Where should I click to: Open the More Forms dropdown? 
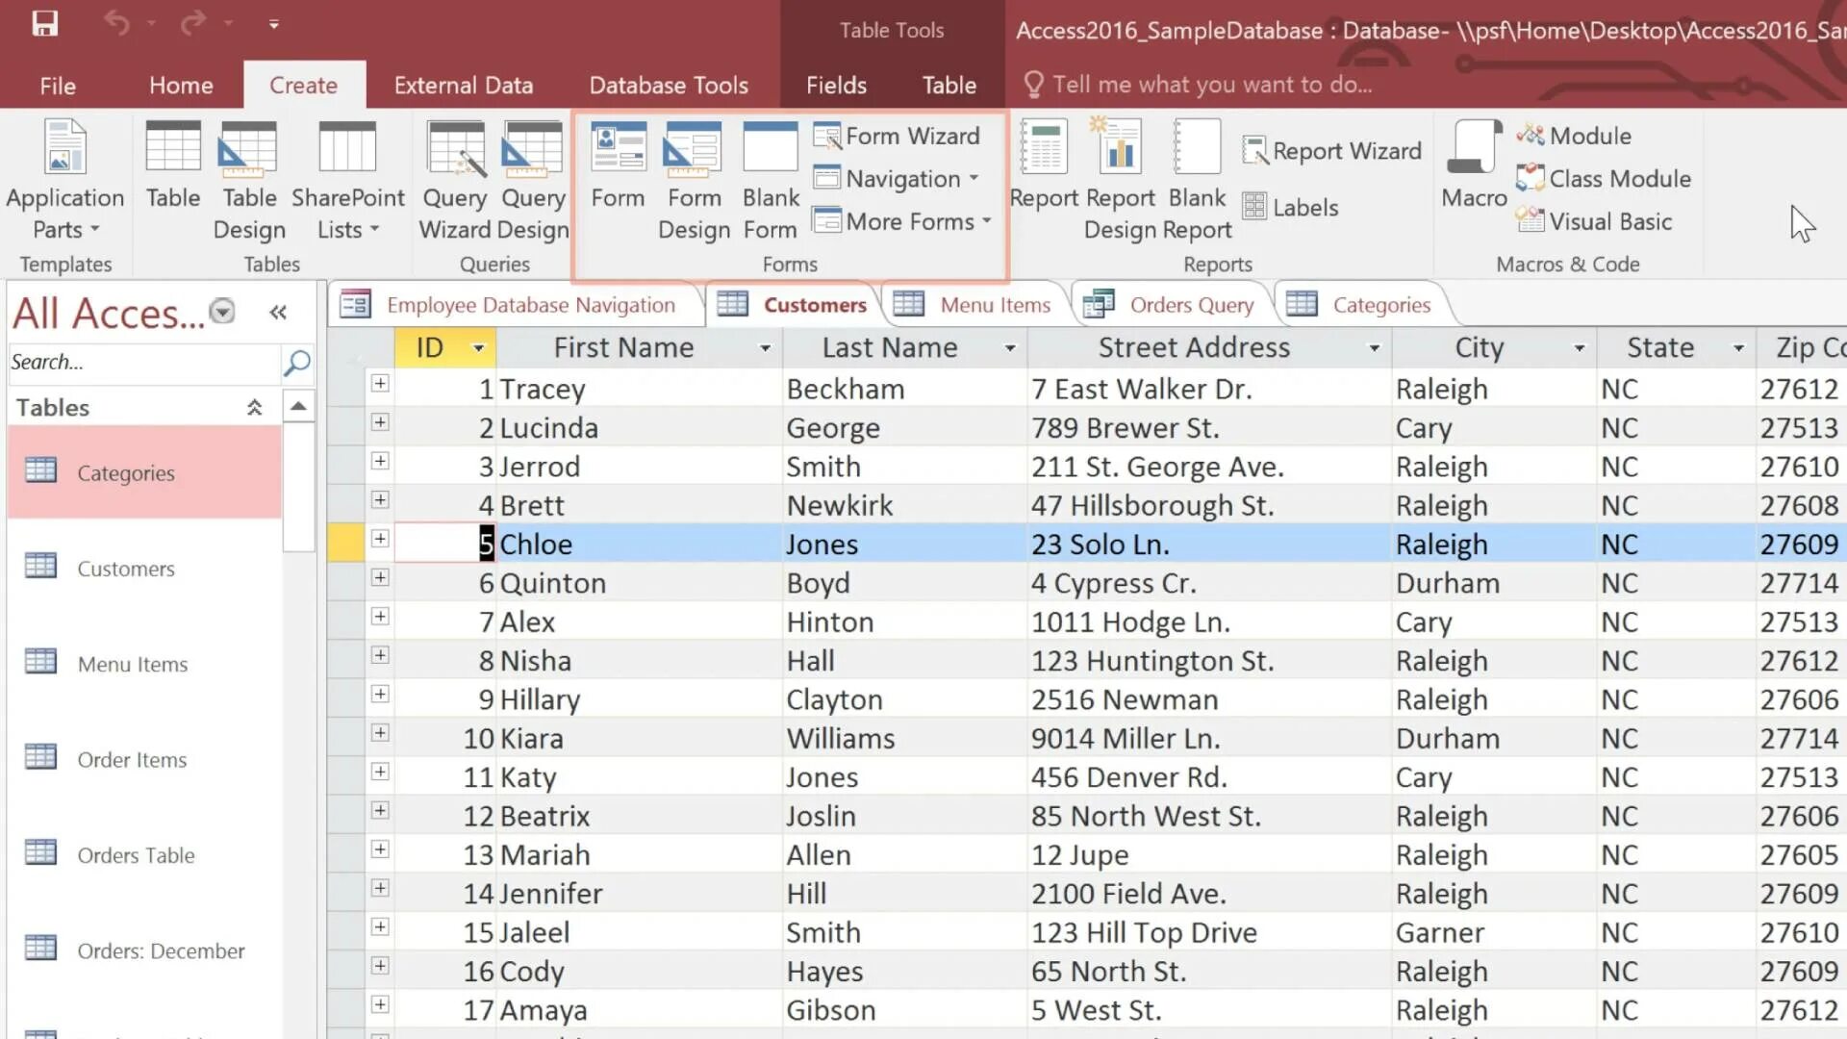904,220
